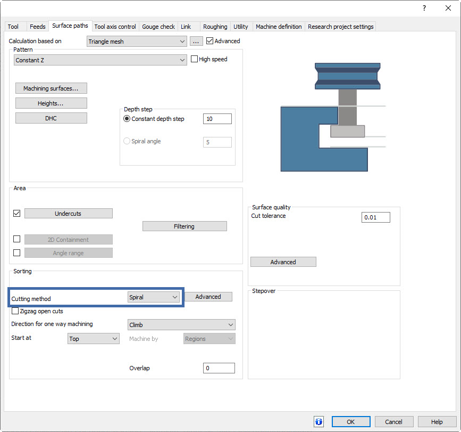Click the DHC button
Image resolution: width=461 pixels, height=432 pixels.
coord(51,118)
